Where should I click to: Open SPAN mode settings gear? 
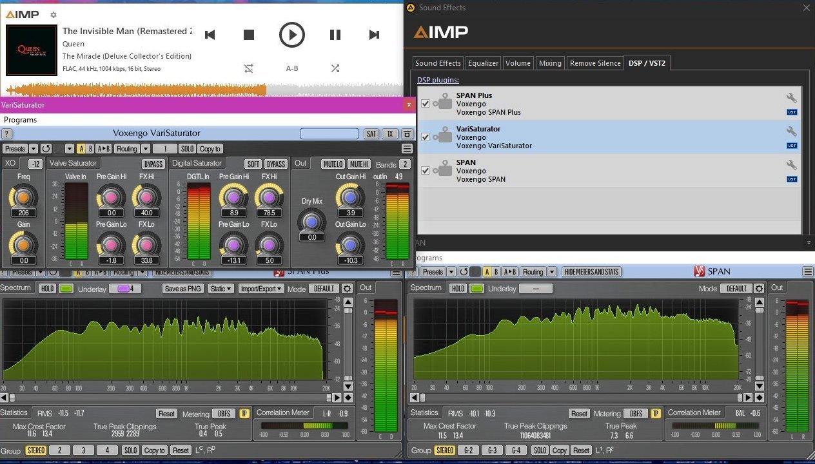pyautogui.click(x=759, y=289)
